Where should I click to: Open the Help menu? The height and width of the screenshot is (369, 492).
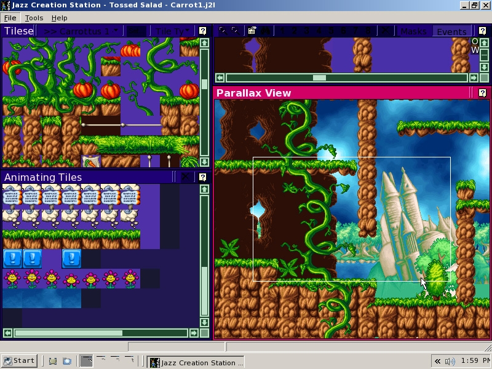click(59, 18)
